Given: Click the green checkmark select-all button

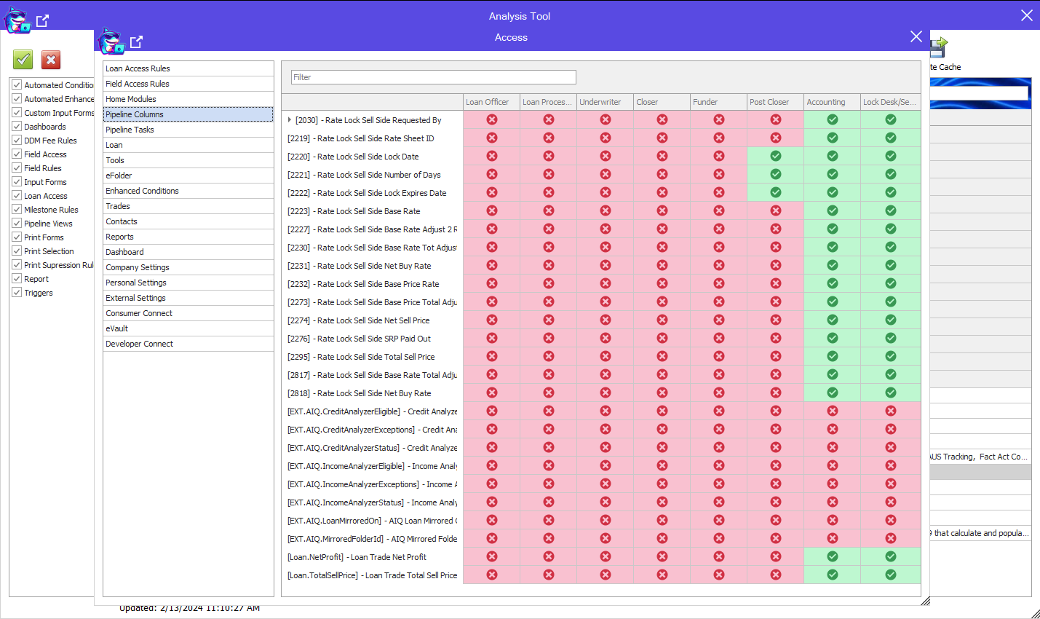Looking at the screenshot, I should (x=23, y=60).
